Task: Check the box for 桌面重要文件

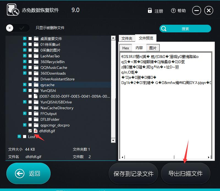Action: 30,39
